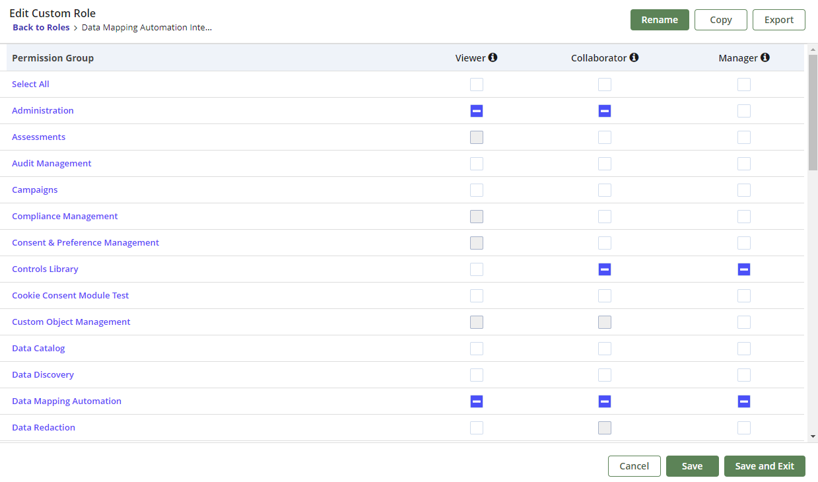Click the info icon next to Collaborator

(x=634, y=57)
